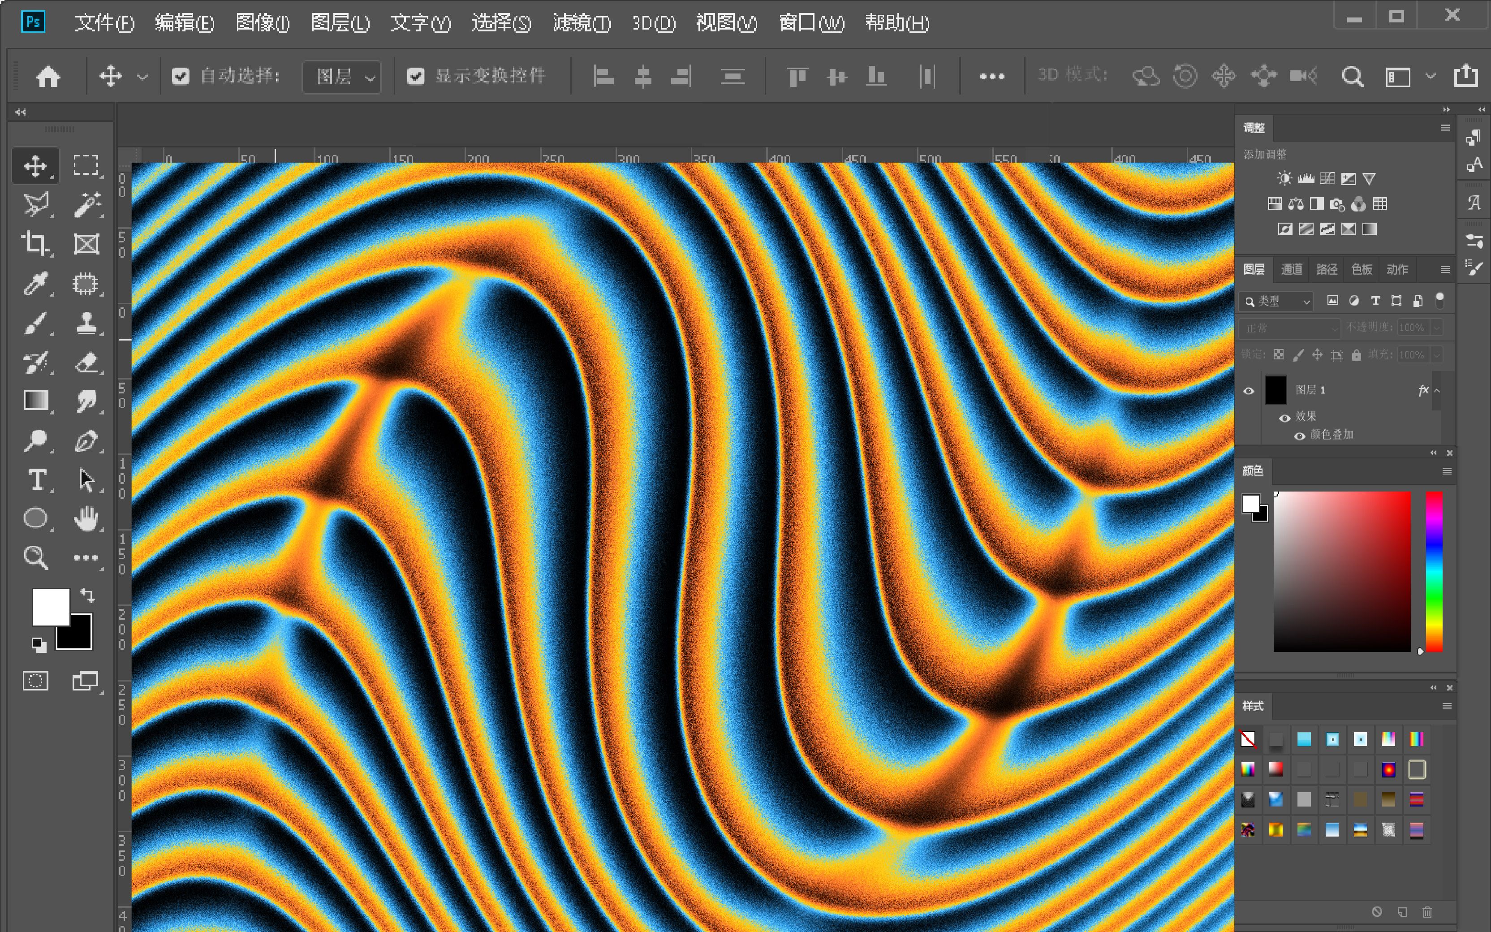Select the Eraser tool
Viewport: 1491px width, 932px height.
click(x=86, y=362)
